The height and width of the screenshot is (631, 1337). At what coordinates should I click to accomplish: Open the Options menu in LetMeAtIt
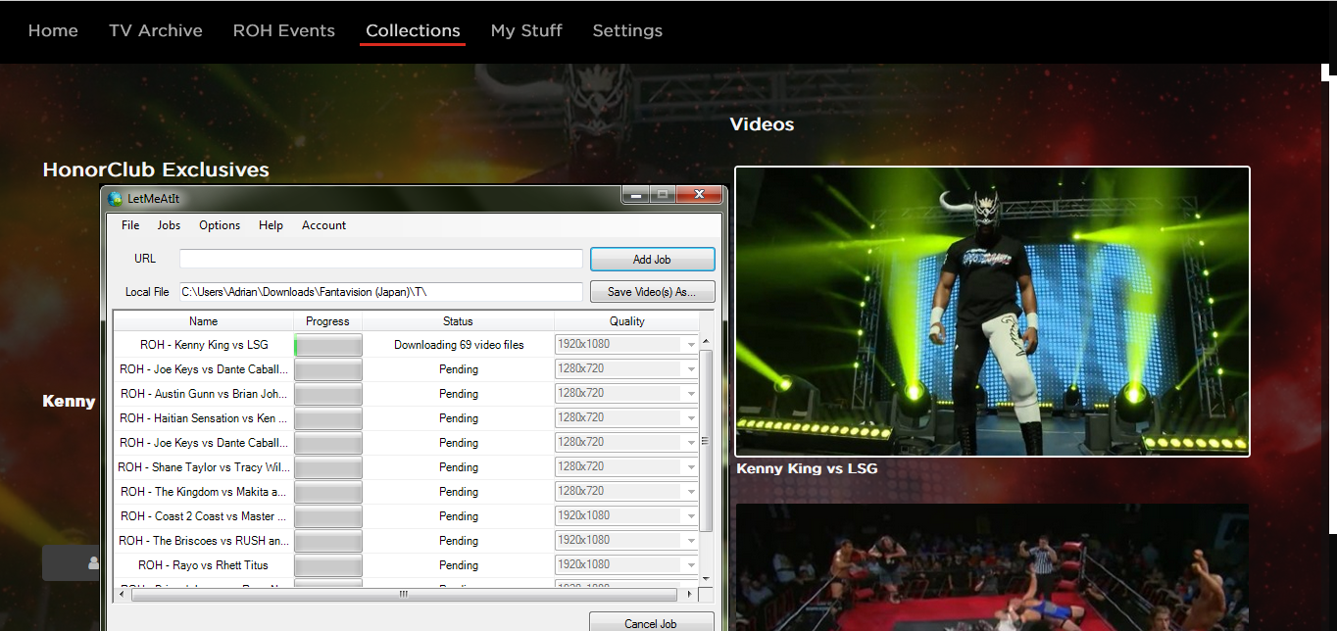220,225
